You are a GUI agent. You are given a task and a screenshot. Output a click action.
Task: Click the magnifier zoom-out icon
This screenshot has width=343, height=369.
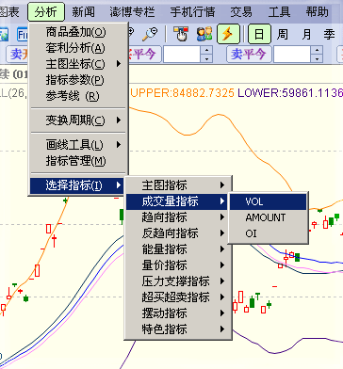tap(150, 34)
